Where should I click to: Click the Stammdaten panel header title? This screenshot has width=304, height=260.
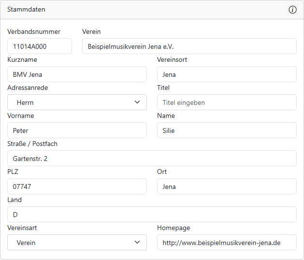(x=26, y=10)
